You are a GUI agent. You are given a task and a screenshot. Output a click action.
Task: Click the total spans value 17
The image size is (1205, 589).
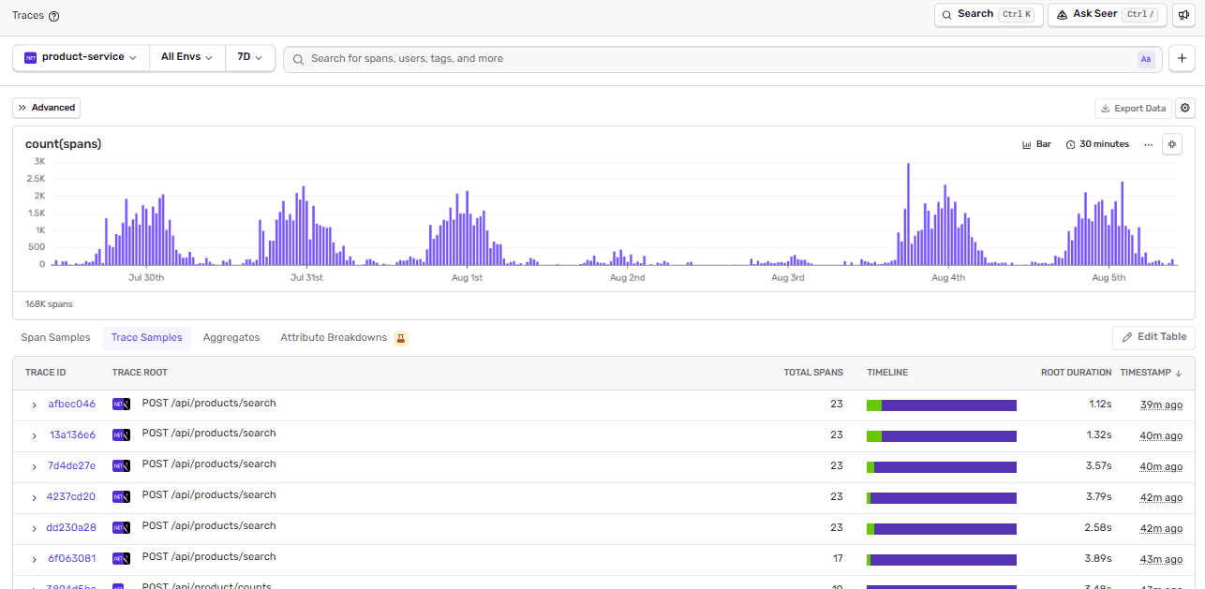click(838, 559)
